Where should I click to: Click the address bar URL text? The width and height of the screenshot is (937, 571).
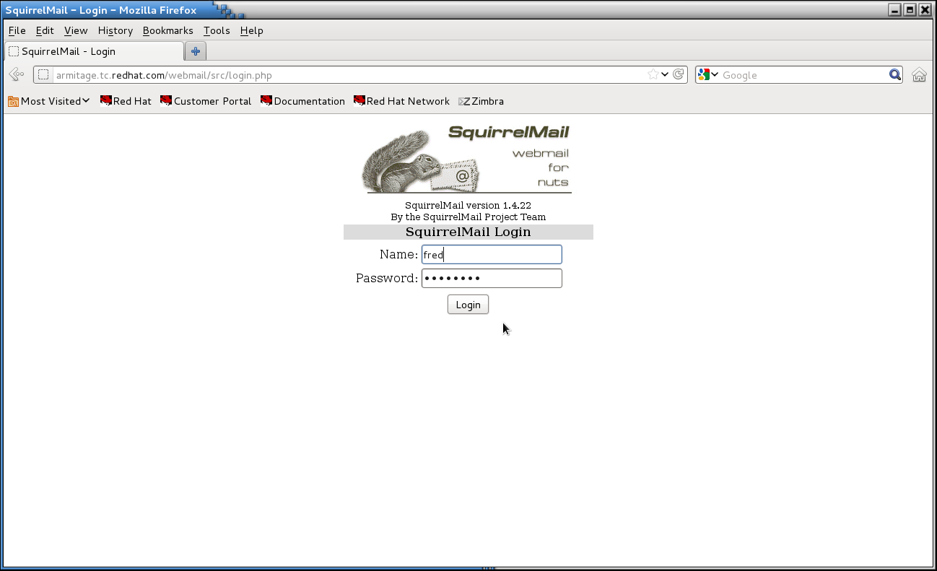(164, 75)
